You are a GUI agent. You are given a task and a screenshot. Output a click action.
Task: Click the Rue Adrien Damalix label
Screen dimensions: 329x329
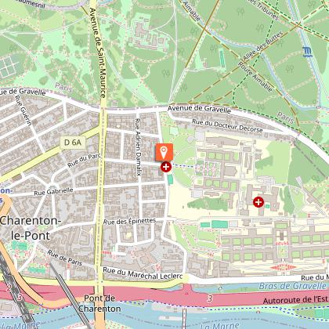point(138,147)
